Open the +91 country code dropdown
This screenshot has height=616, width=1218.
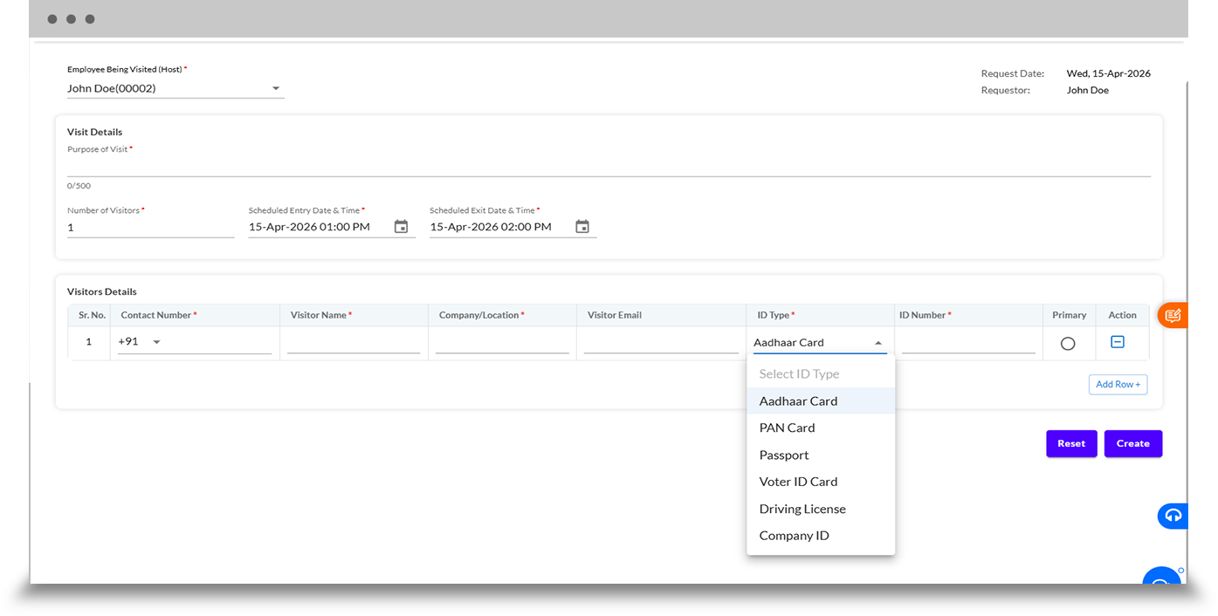pos(157,342)
